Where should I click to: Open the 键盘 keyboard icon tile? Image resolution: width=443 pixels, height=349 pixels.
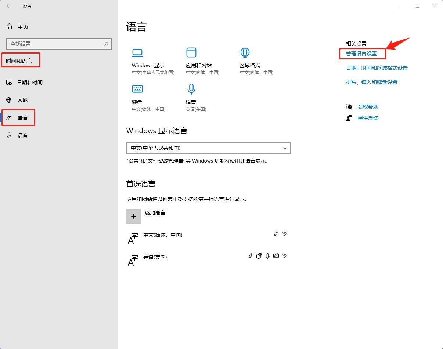[x=137, y=89]
